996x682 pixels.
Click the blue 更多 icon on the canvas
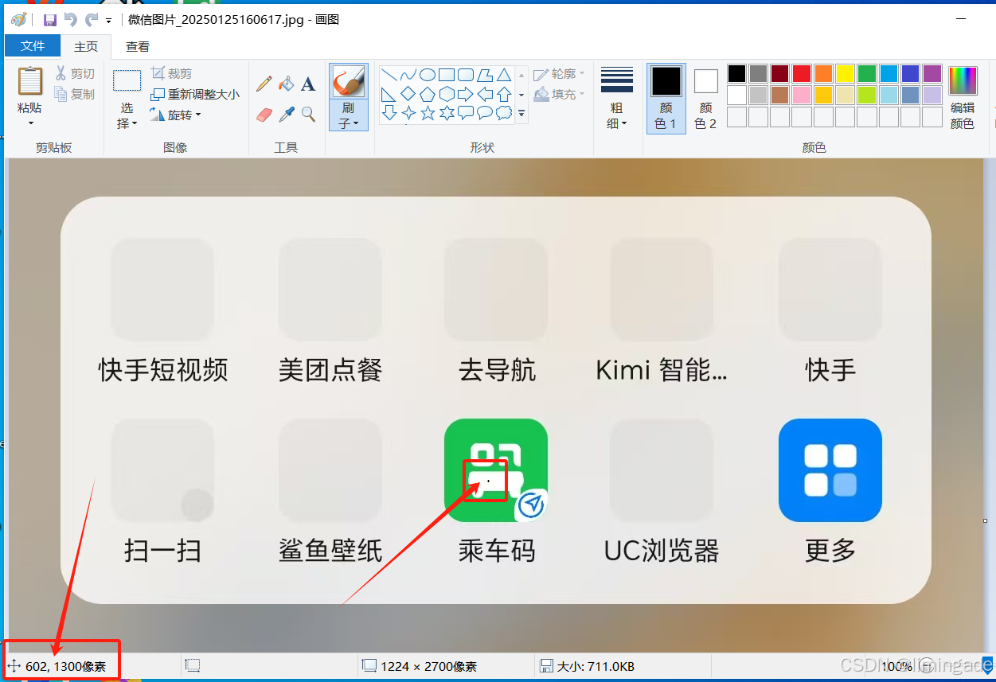(830, 470)
